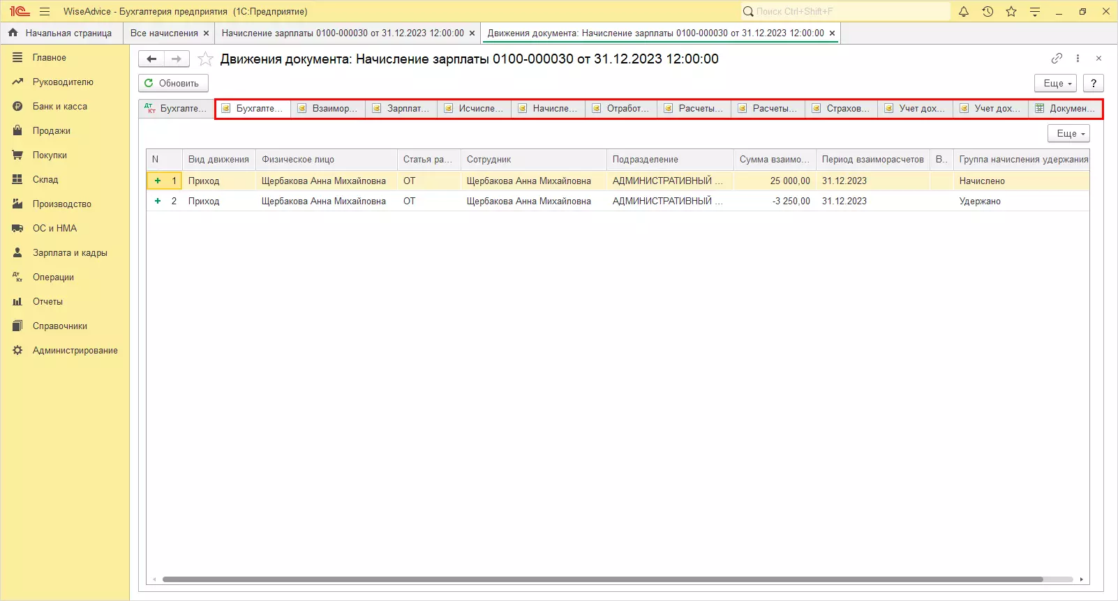Screen dimensions: 1118x601
Task: Click the plus icon in row 2
Action: pyautogui.click(x=158, y=201)
